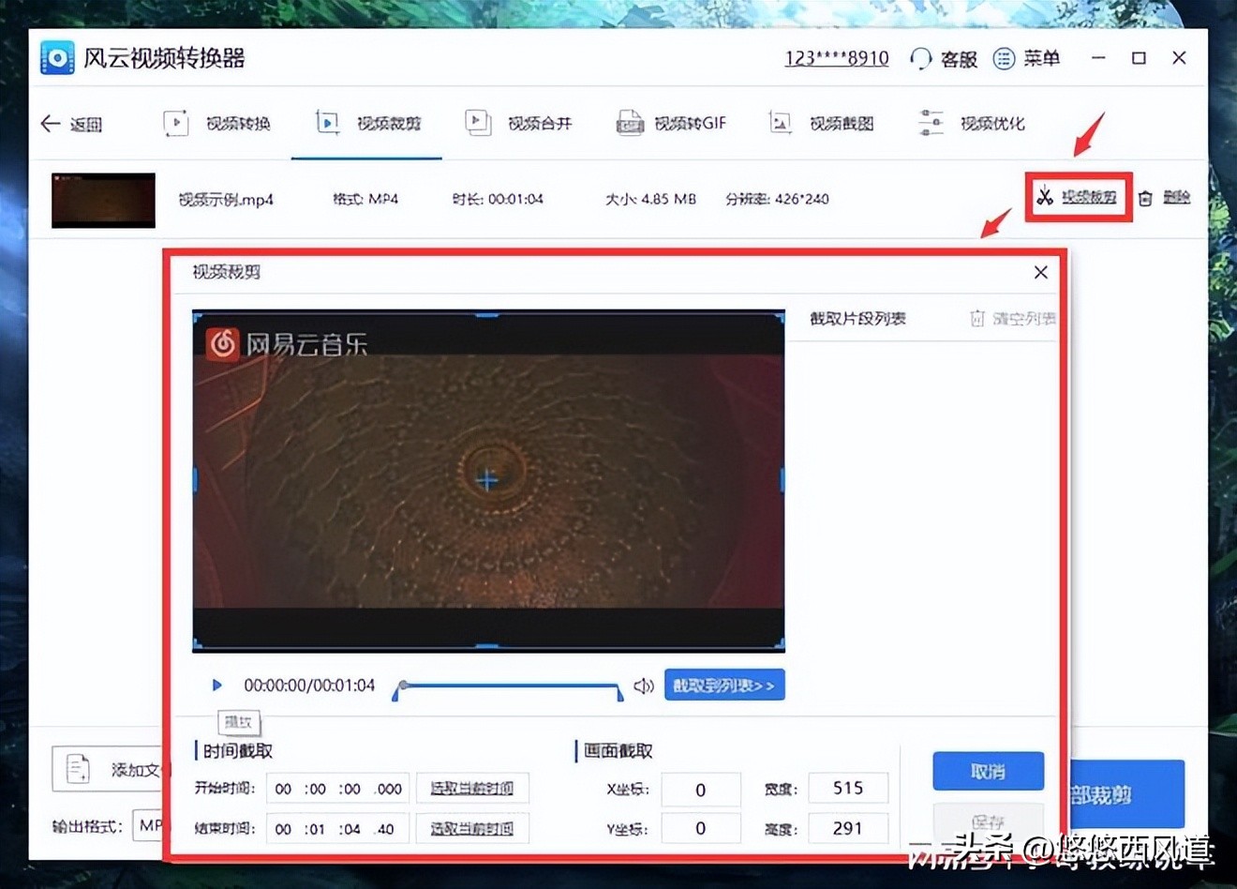Open the 菜单 grid icon
This screenshot has height=889, width=1237.
[x=1003, y=58]
